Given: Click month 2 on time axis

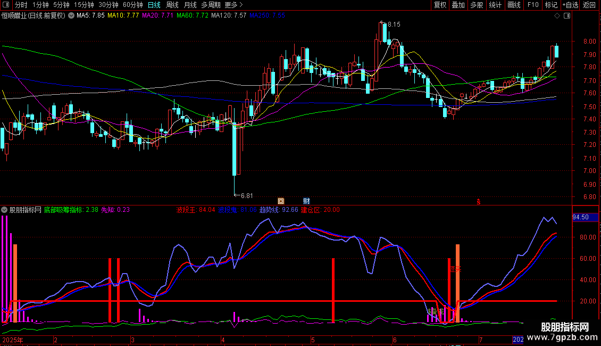Looking at the screenshot, I should 55,340.
